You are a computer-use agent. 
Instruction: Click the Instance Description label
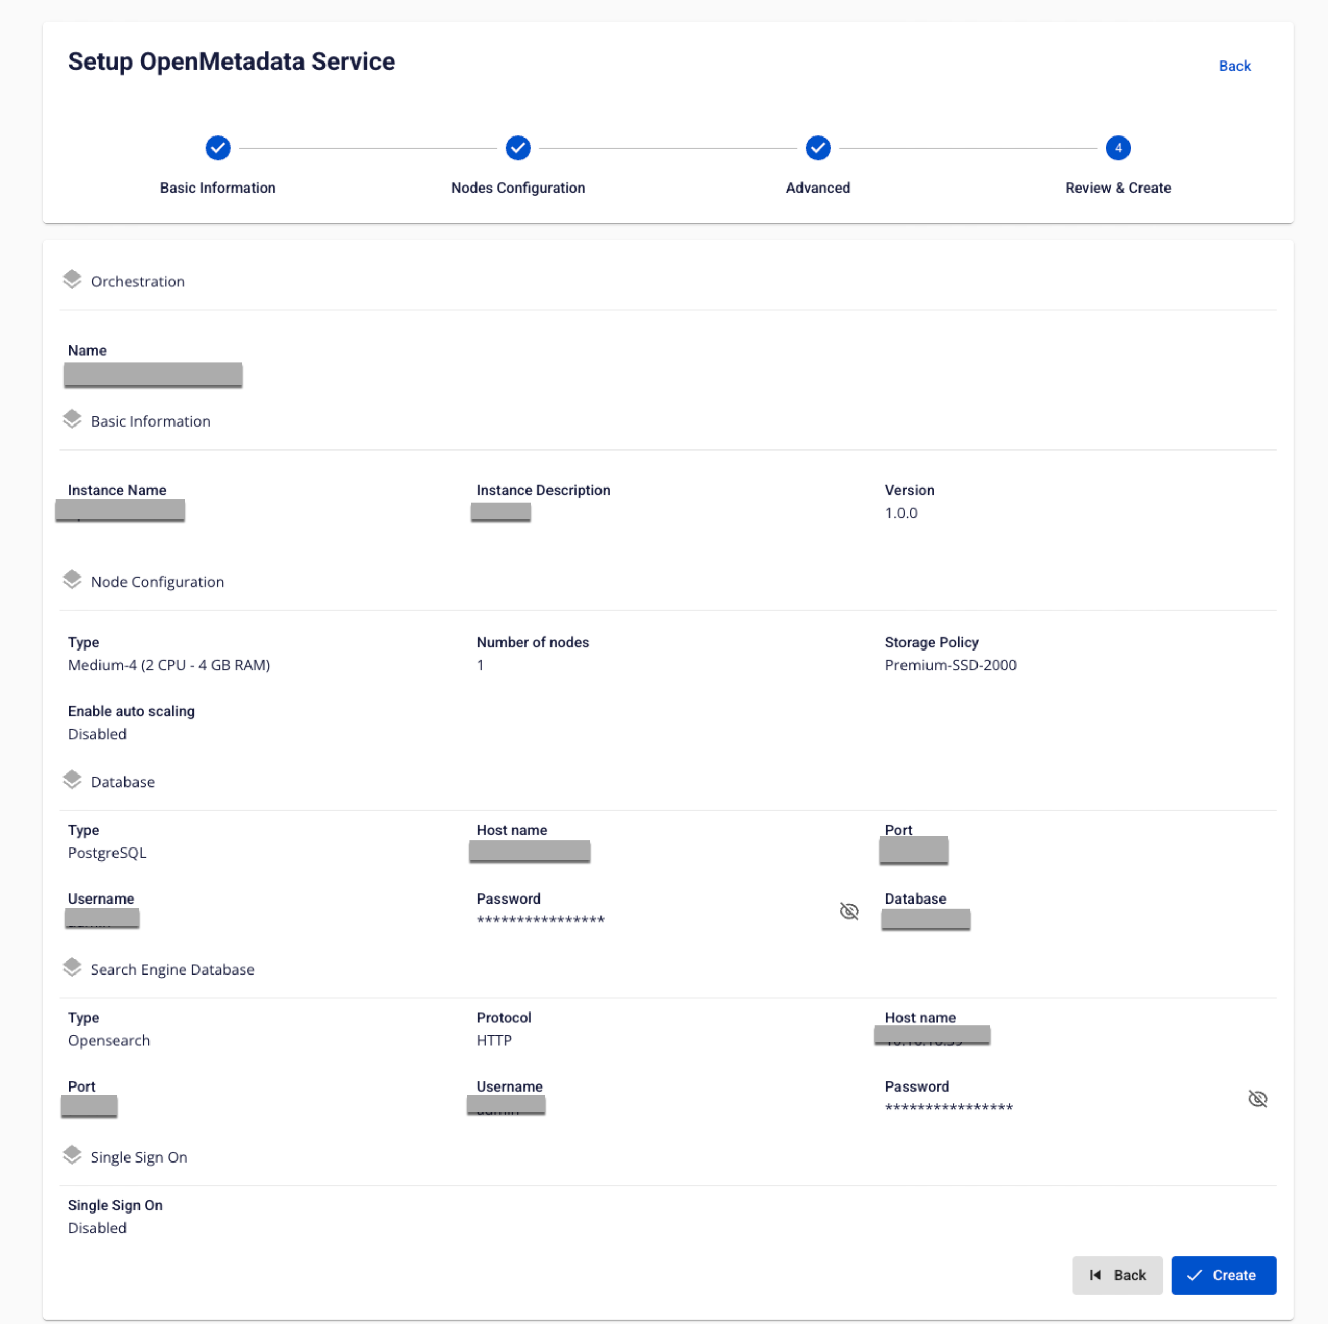coord(543,490)
